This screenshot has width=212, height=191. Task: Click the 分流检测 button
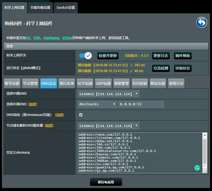161,68
